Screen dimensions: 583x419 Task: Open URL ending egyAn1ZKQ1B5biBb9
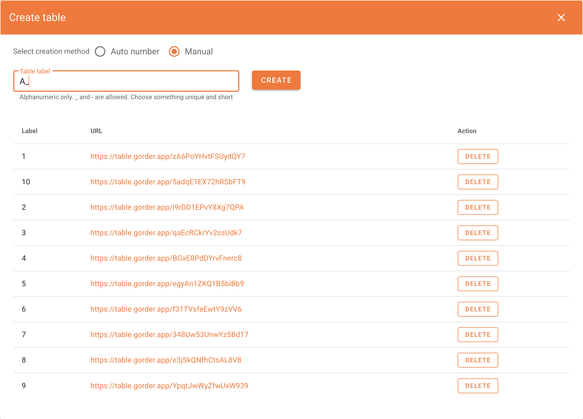pos(167,284)
